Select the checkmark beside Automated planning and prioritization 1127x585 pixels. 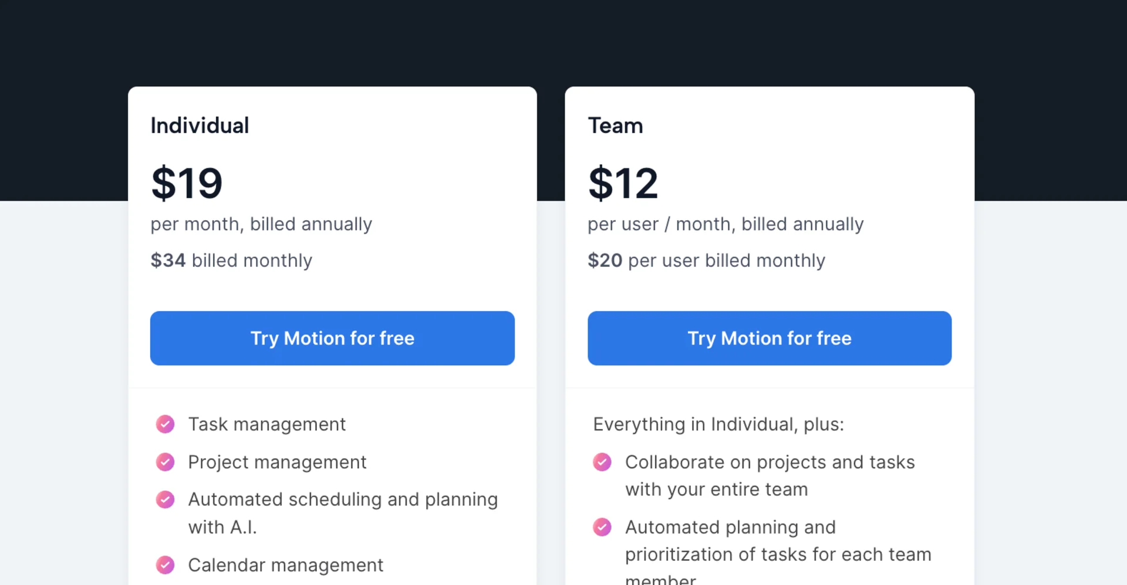pos(602,527)
